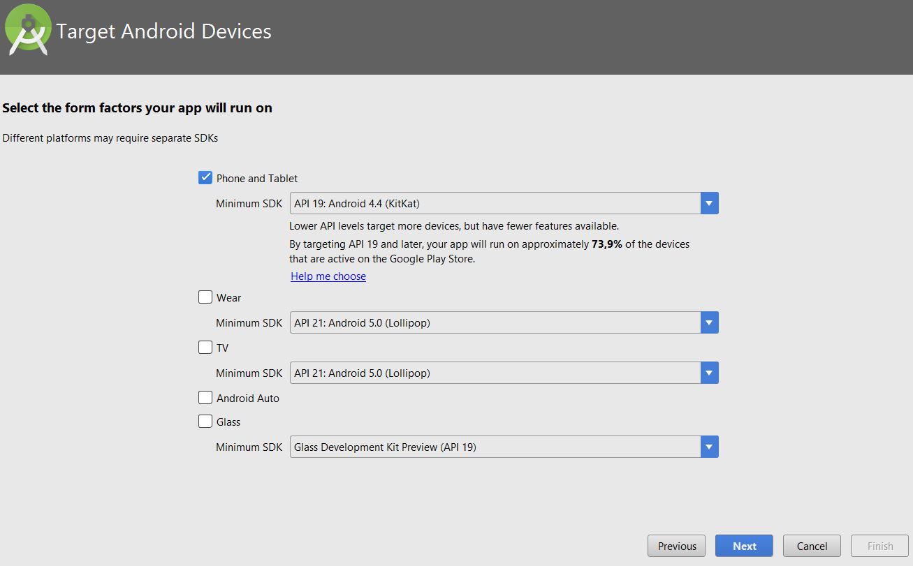The width and height of the screenshot is (913, 566).
Task: Enable the Android Auto checkbox
Action: click(205, 397)
